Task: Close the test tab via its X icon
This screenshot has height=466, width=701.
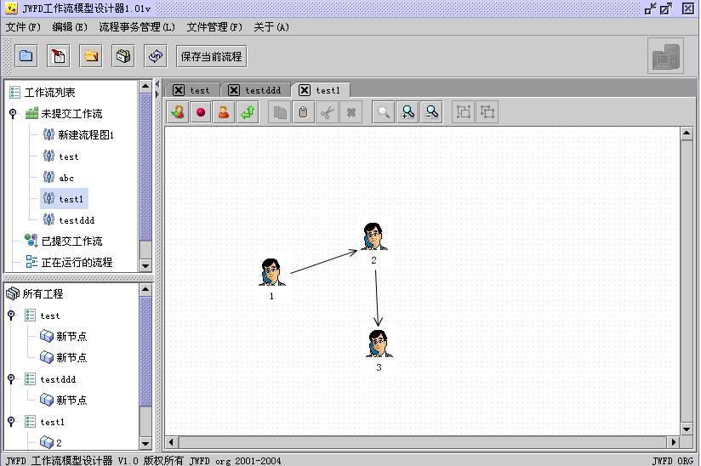Action: pyautogui.click(x=179, y=90)
